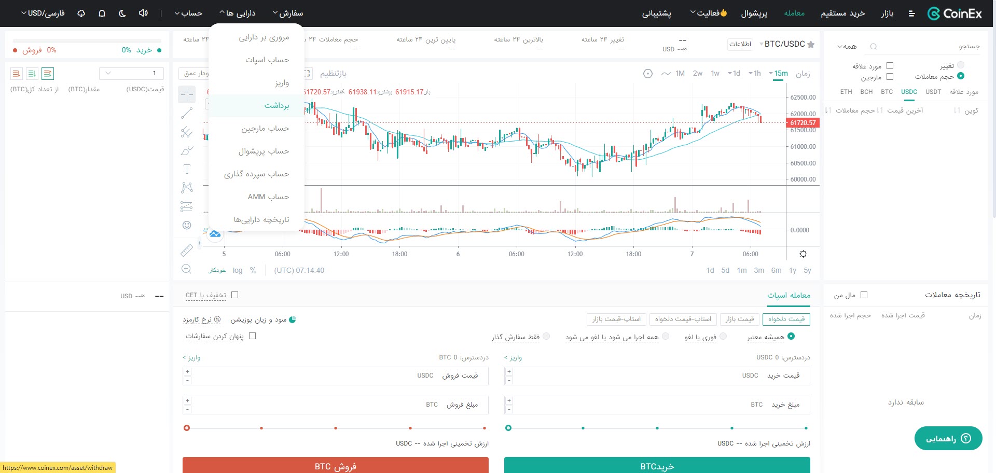Click the blue cloud chart snapshot icon
Screen dimensions: 996x473
point(215,234)
